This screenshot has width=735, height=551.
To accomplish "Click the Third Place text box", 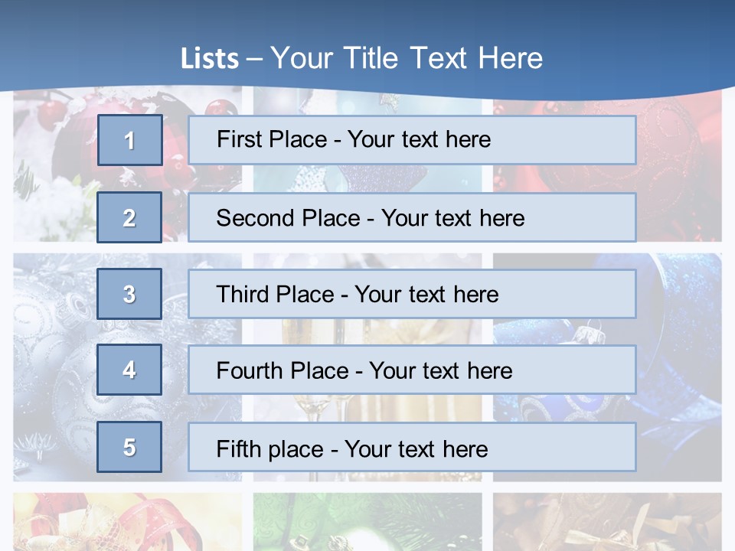I will [412, 294].
